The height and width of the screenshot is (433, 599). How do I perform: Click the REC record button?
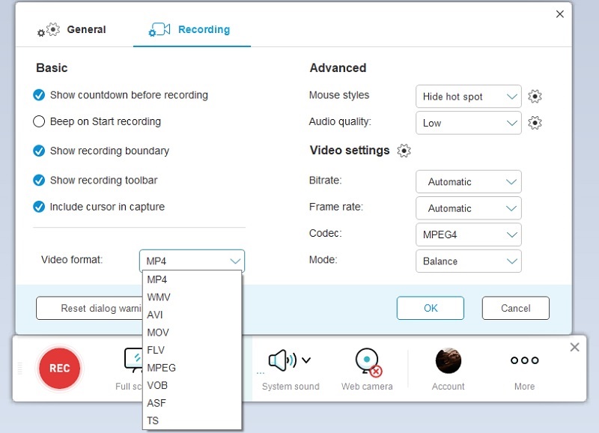click(60, 368)
